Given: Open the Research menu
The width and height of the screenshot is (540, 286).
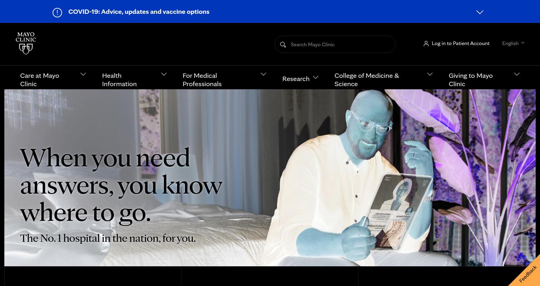Looking at the screenshot, I should pyautogui.click(x=296, y=79).
